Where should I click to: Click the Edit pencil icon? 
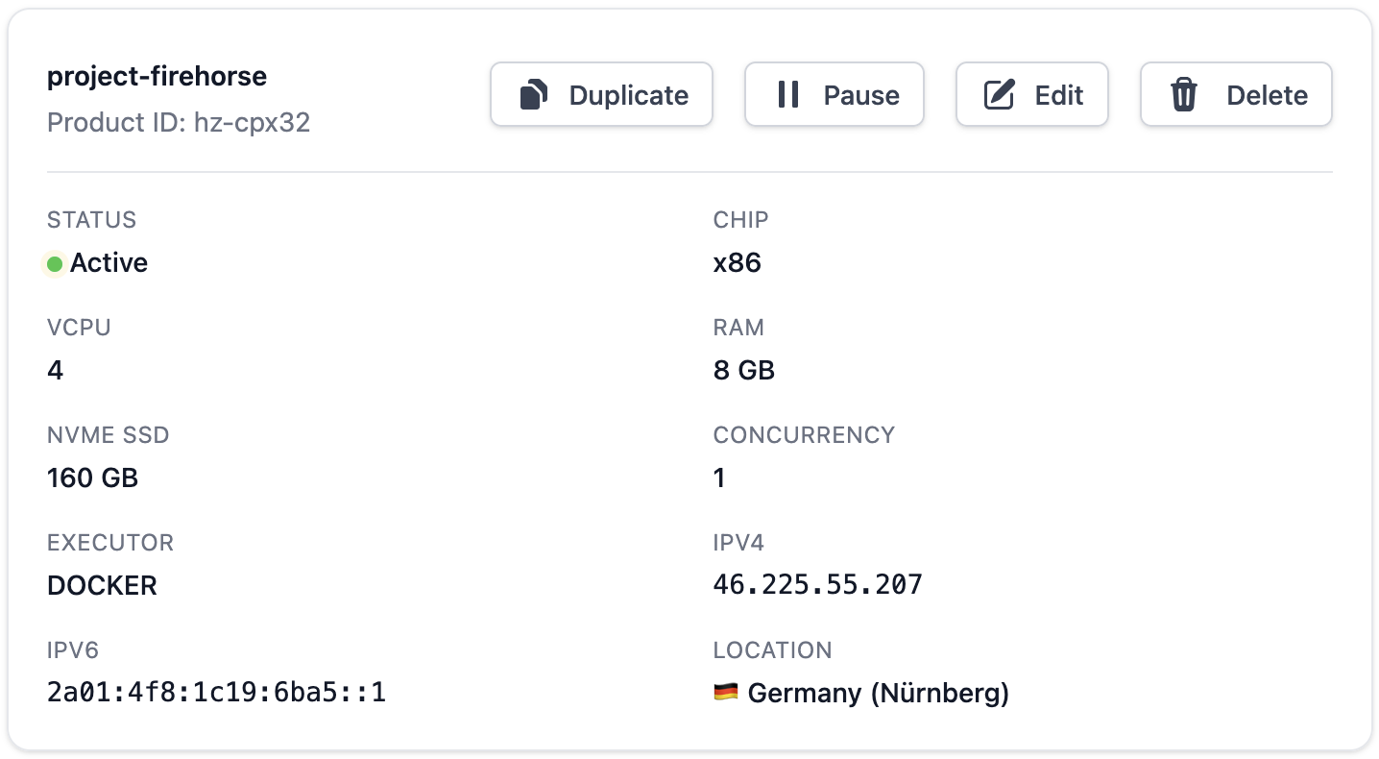(1000, 93)
